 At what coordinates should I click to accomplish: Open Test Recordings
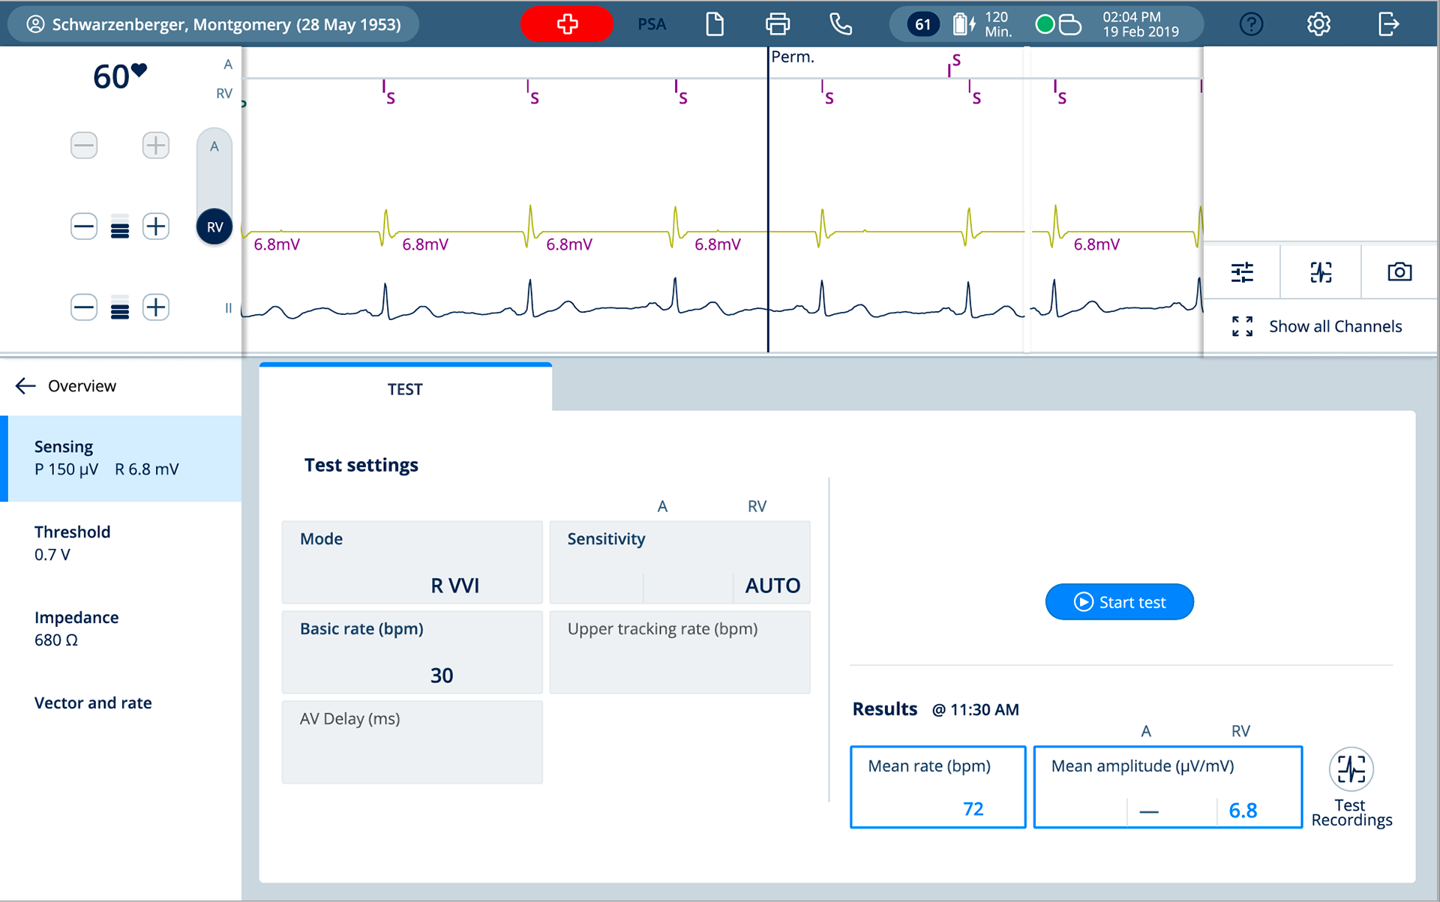coord(1351,788)
